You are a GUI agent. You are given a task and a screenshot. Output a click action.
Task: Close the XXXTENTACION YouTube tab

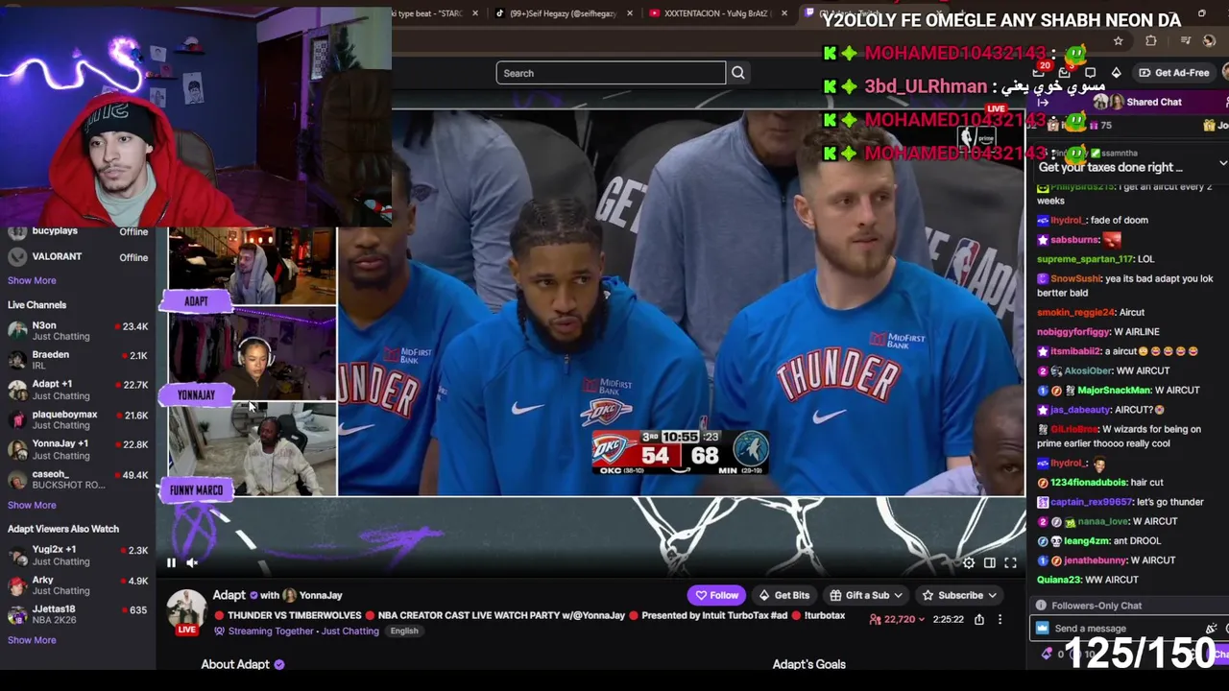tap(784, 13)
